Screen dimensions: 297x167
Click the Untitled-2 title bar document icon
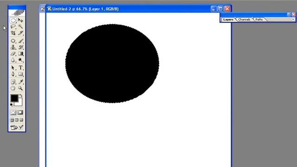coord(50,9)
